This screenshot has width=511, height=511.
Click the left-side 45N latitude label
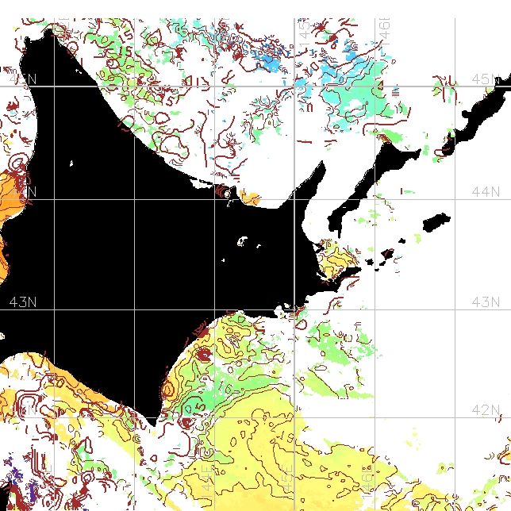pyautogui.click(x=23, y=79)
